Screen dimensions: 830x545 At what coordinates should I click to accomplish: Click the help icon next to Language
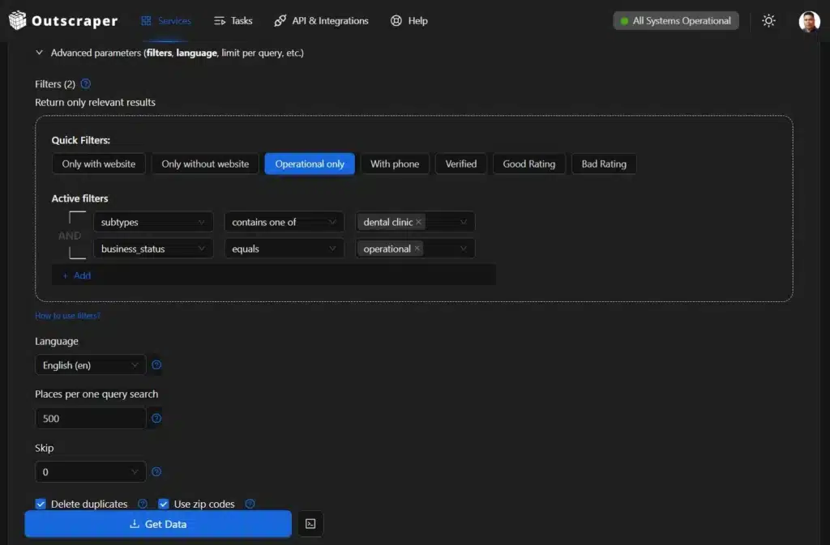[x=156, y=365]
